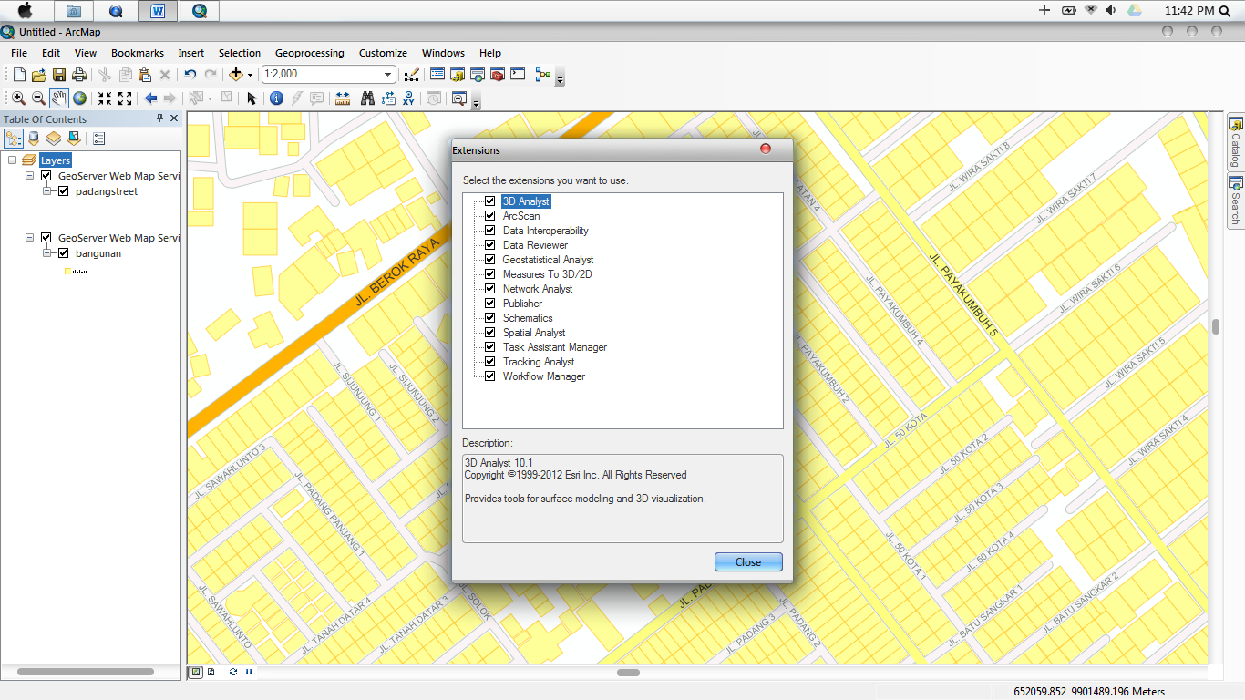Go back to previous extent
Image resolution: width=1245 pixels, height=700 pixels.
(x=150, y=98)
